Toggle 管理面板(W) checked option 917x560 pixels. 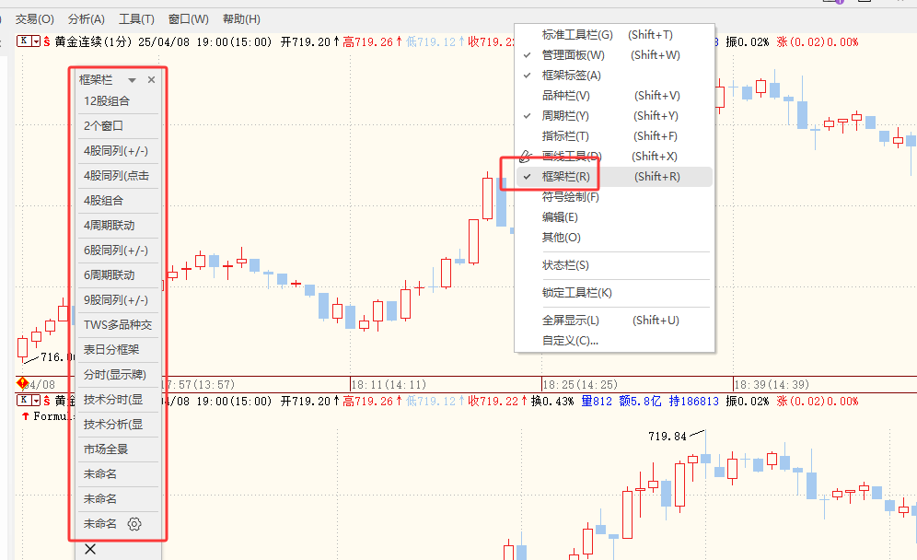pos(614,55)
